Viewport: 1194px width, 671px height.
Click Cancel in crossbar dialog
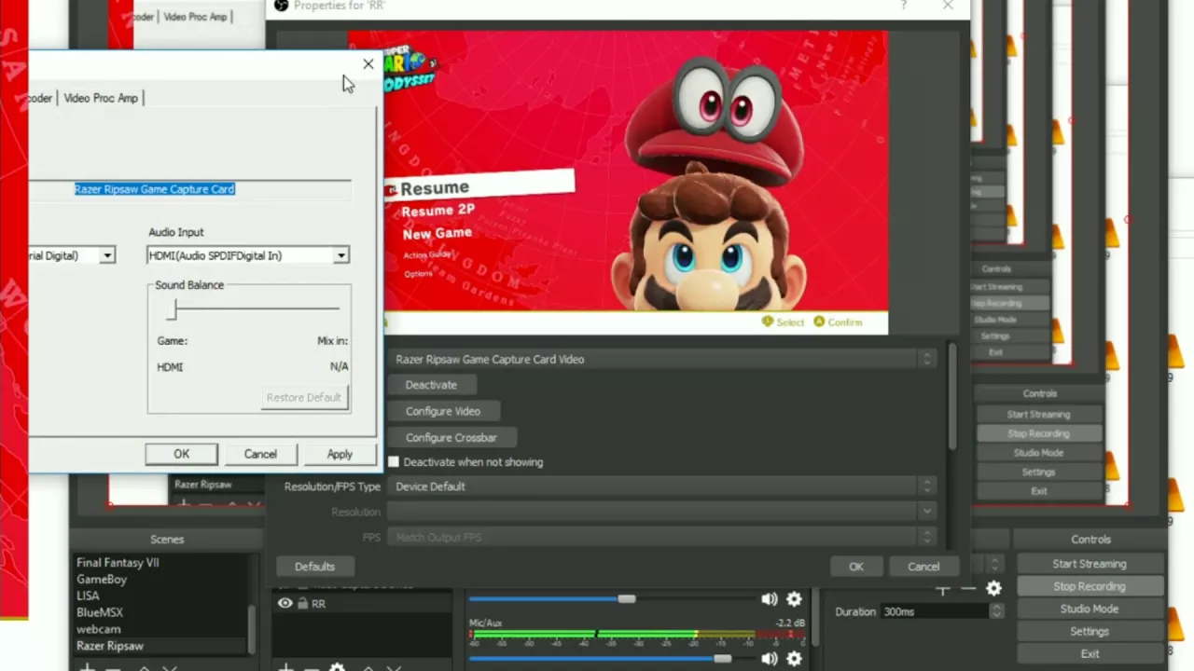(260, 454)
